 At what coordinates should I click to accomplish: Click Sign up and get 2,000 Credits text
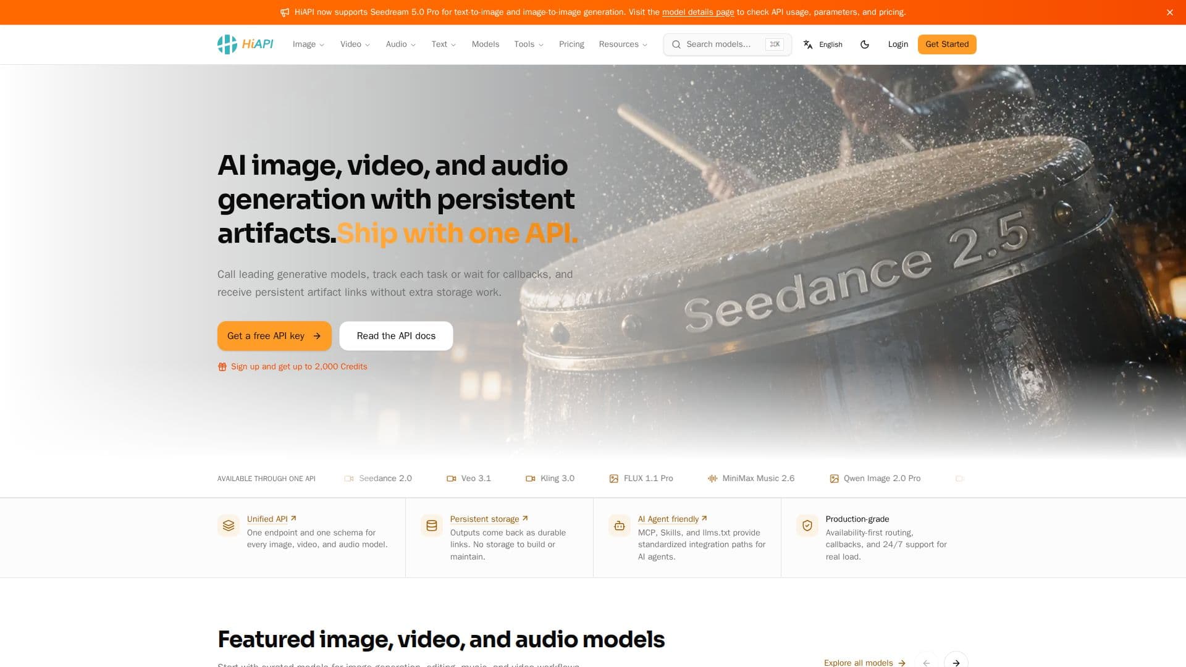tap(299, 367)
